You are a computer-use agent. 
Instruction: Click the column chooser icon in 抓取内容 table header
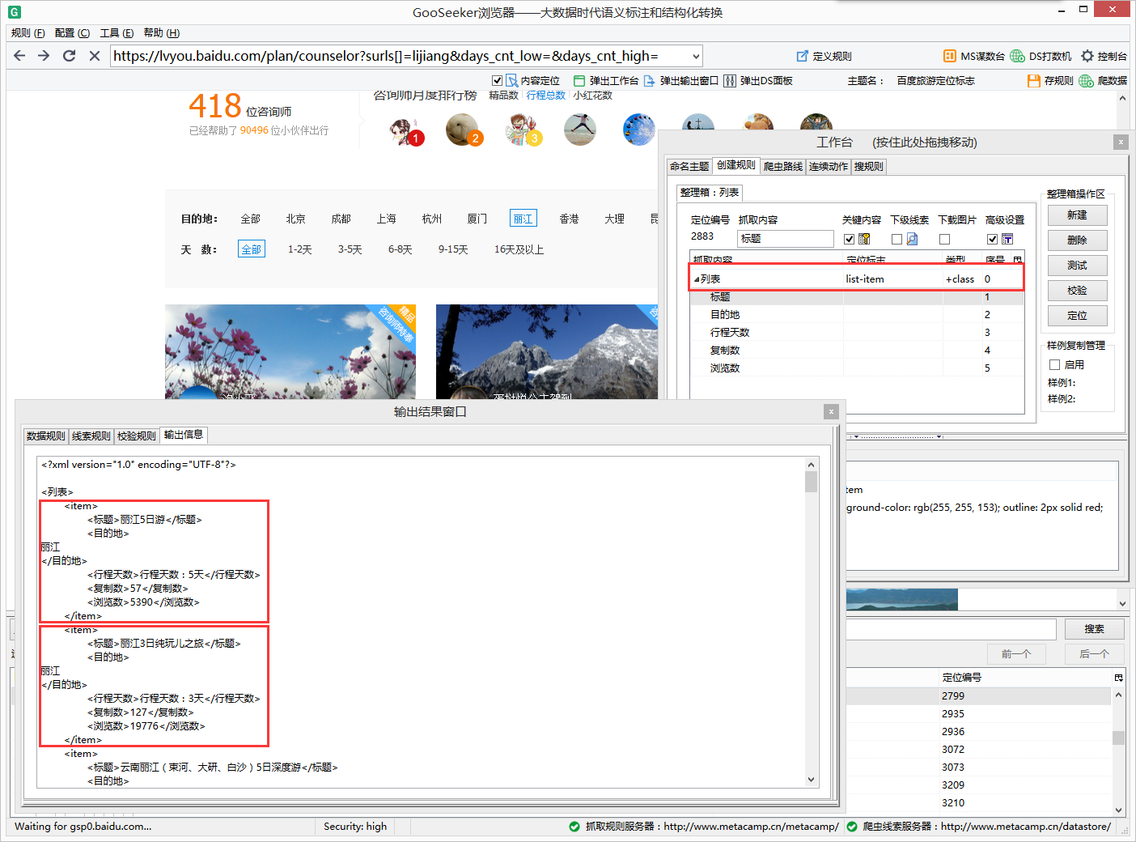[x=1017, y=259]
